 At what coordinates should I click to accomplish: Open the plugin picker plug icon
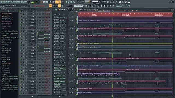104,6
